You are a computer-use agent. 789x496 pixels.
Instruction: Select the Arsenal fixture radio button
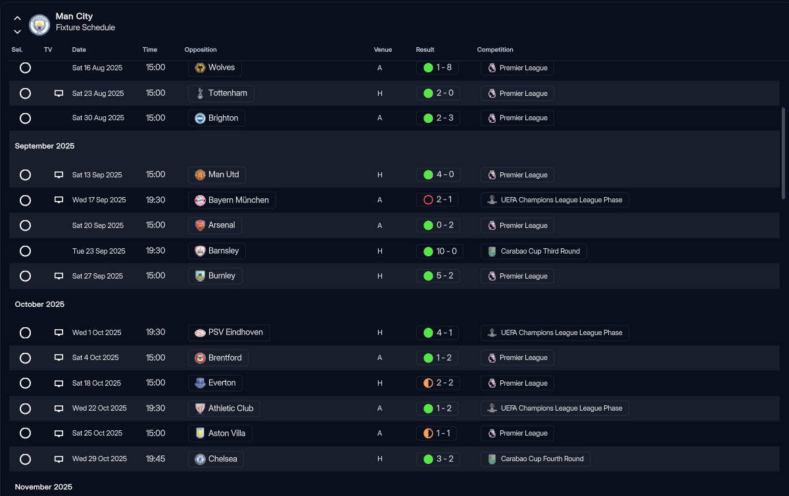pyautogui.click(x=25, y=225)
